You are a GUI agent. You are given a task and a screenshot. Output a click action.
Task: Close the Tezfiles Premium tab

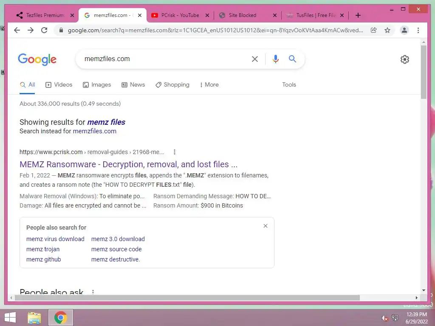tap(72, 15)
